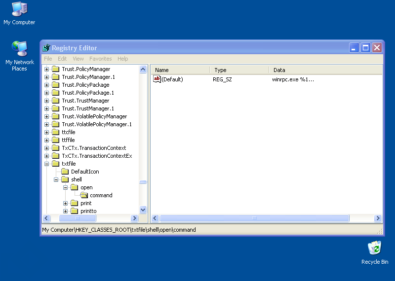The height and width of the screenshot is (281, 395).
Task: Click the Registry Editor title bar icon
Action: click(x=46, y=47)
